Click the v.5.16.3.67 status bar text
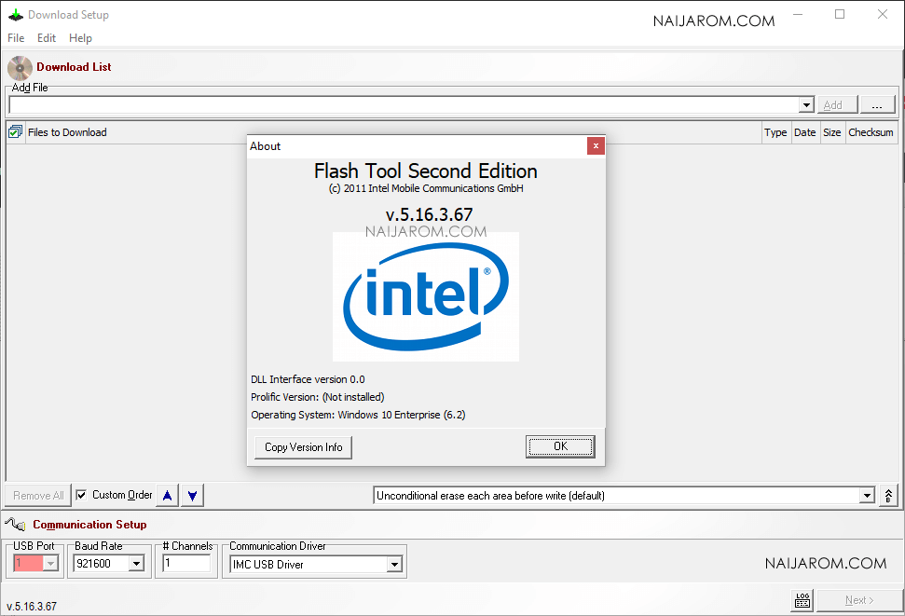 point(32,606)
